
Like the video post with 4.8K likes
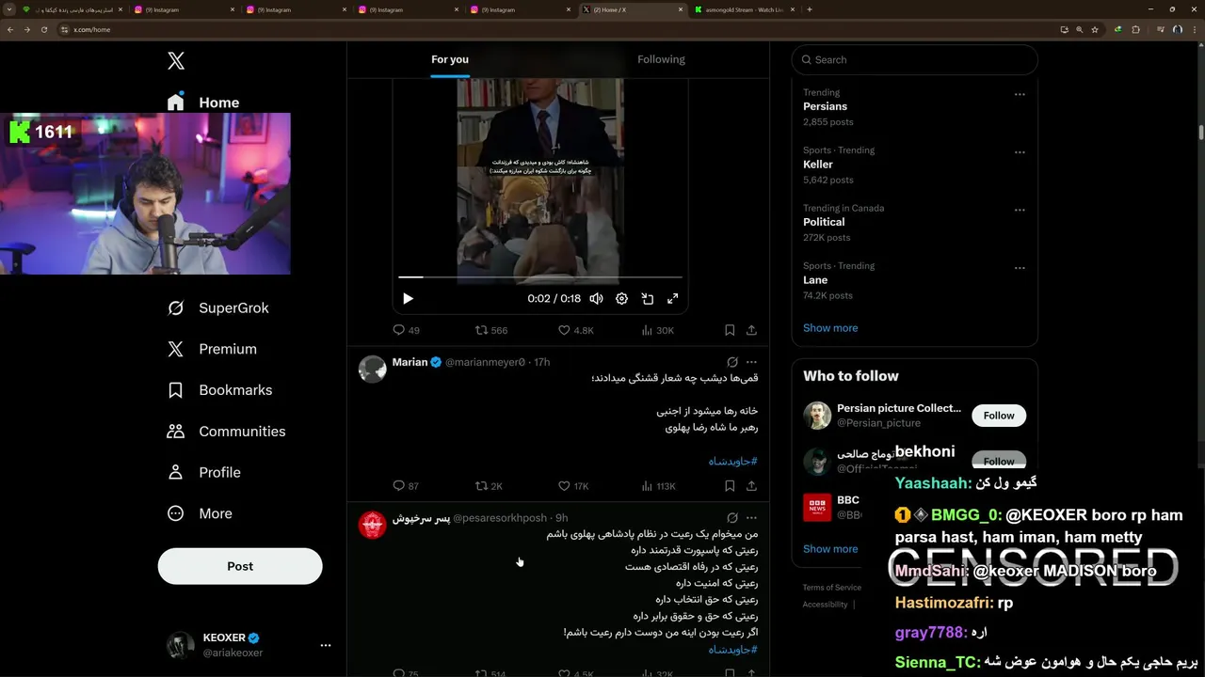[576, 330]
